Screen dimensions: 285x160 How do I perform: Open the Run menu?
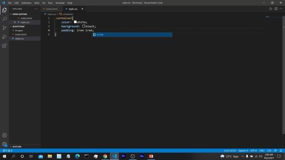[50, 3]
